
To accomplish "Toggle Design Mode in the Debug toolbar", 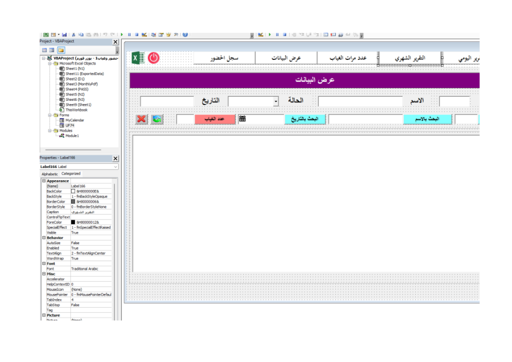I will [x=261, y=35].
